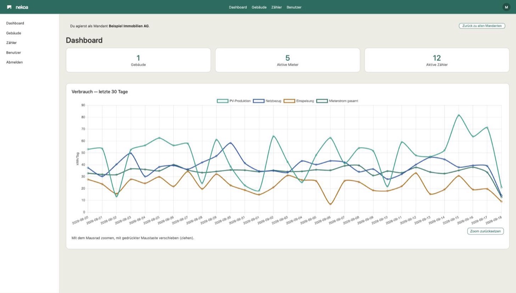This screenshot has height=293, width=516.
Task: Click Abmelden in the sidebar
Action: 15,62
